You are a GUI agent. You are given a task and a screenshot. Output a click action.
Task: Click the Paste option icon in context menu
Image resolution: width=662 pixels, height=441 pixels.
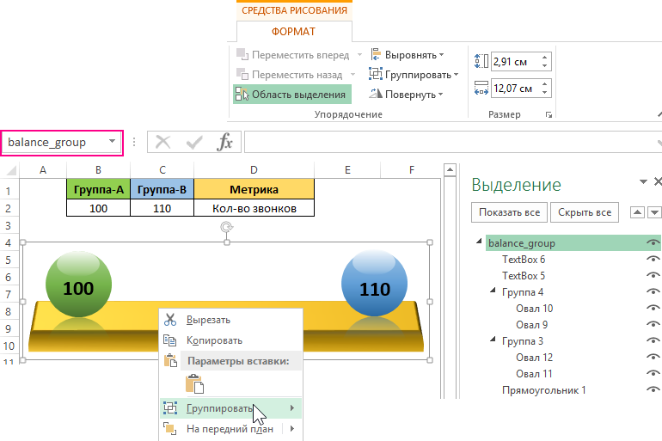tap(194, 384)
